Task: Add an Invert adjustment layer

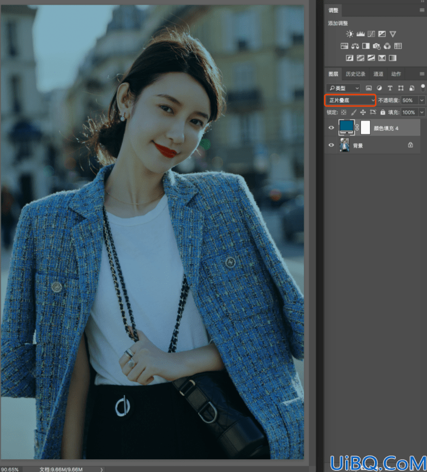Action: 349,58
